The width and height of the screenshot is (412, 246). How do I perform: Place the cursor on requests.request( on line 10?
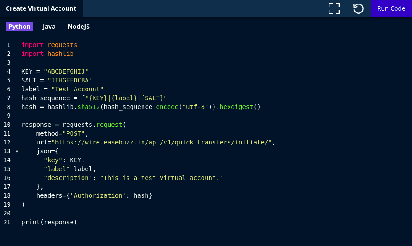tap(94, 125)
